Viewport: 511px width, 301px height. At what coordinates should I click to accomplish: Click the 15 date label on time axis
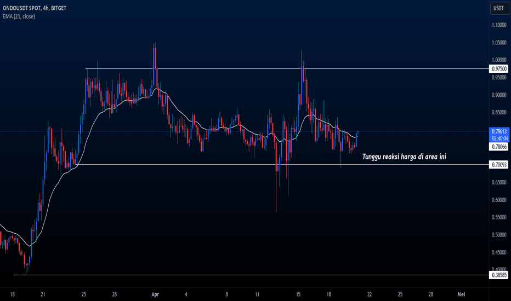(x=298, y=294)
